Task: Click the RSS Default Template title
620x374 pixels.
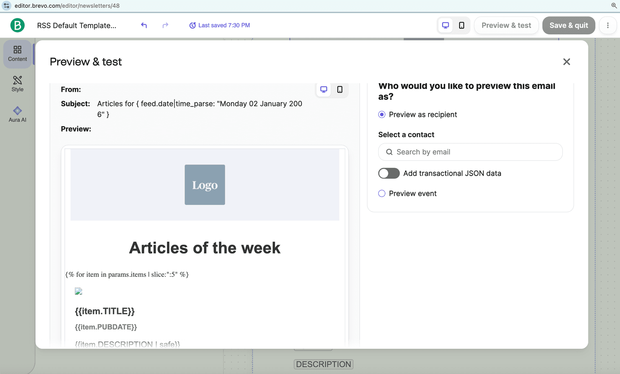Action: tap(77, 26)
